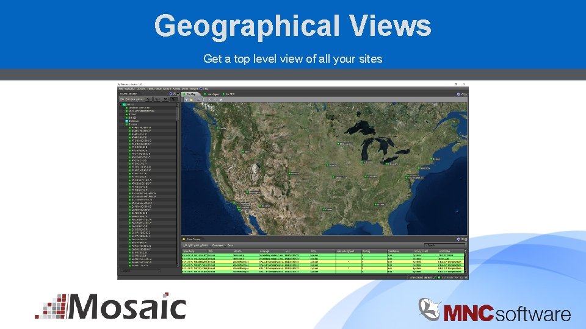The image size is (586, 329).
Task: Click the Boise site marker on the map
Action: 243,152
